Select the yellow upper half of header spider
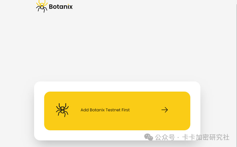This screenshot has width=237, height=147. tap(42, 3)
